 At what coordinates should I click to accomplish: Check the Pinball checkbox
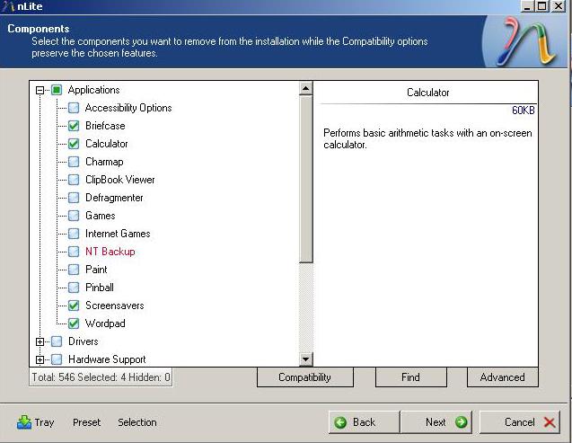pyautogui.click(x=74, y=288)
